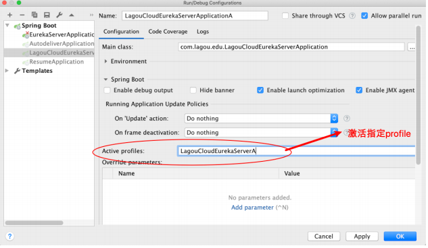The width and height of the screenshot is (428, 248).
Task: Switch to the Code Coverage tab
Action: coord(168,32)
